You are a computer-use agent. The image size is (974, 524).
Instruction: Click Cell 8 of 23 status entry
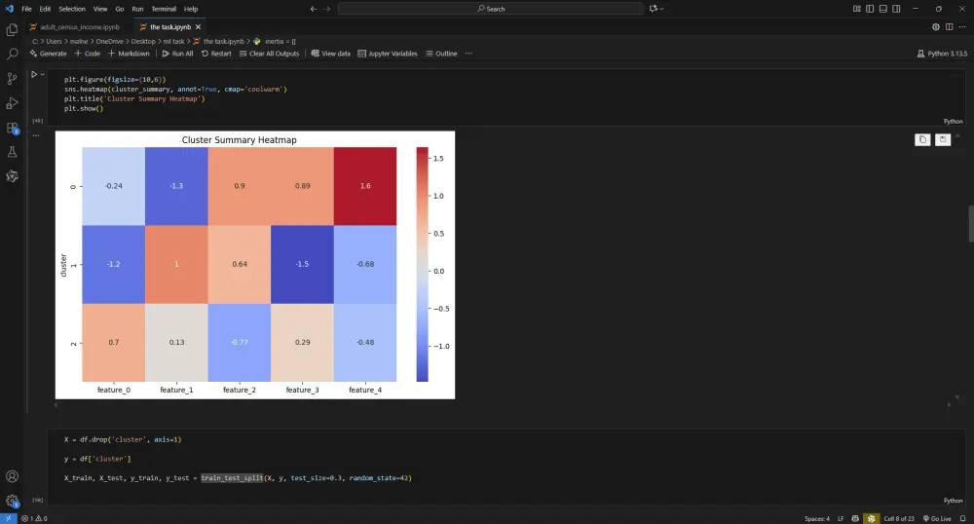[899, 518]
